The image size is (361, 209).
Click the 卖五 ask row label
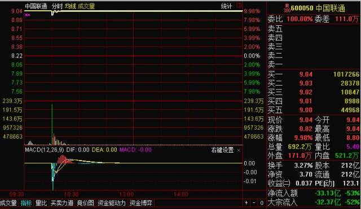[x=275, y=29]
